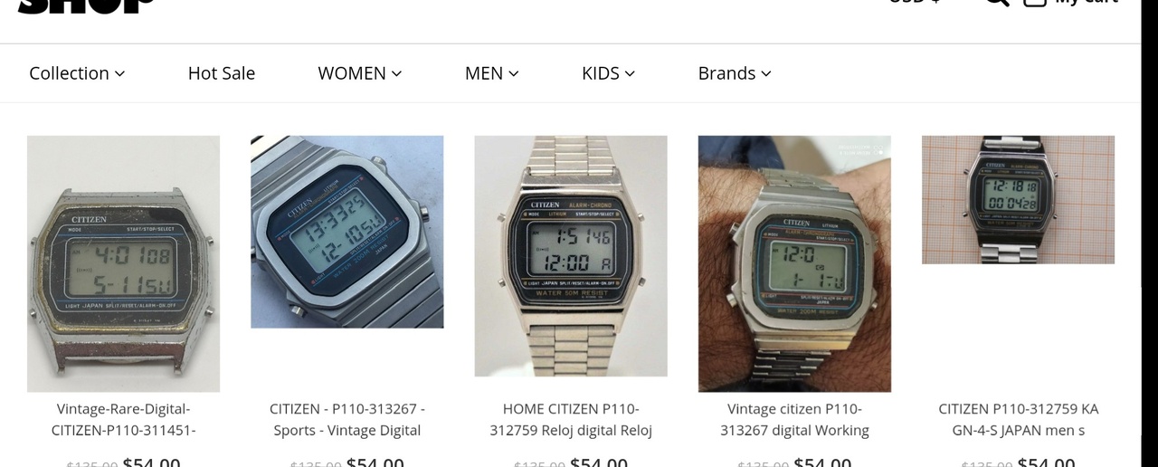Go to the Hot Sale page

click(222, 73)
